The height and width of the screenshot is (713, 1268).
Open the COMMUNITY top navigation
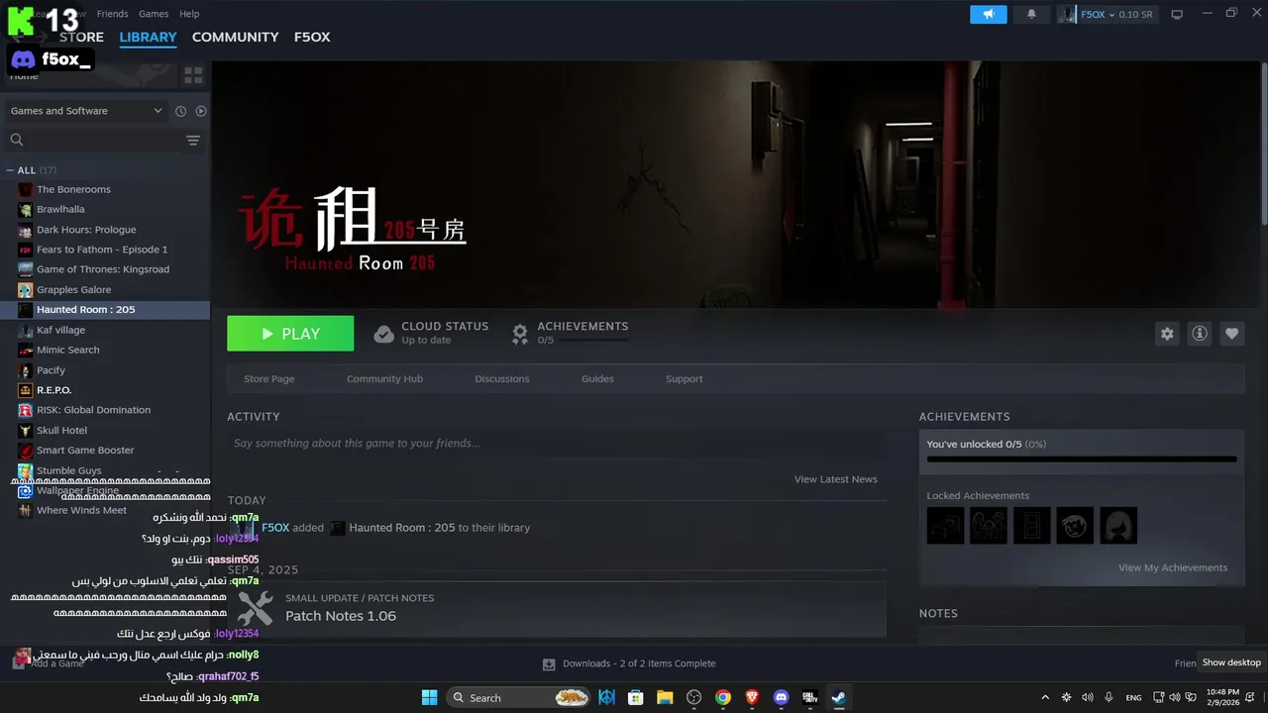tap(236, 37)
